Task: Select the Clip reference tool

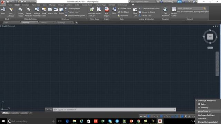Action: 56,11
